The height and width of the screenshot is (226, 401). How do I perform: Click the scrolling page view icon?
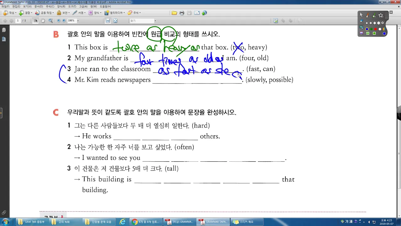(108, 21)
